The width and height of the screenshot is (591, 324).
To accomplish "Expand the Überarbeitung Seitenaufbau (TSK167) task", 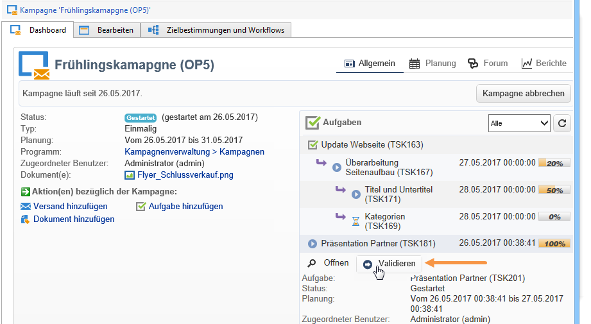I will coord(336,167).
